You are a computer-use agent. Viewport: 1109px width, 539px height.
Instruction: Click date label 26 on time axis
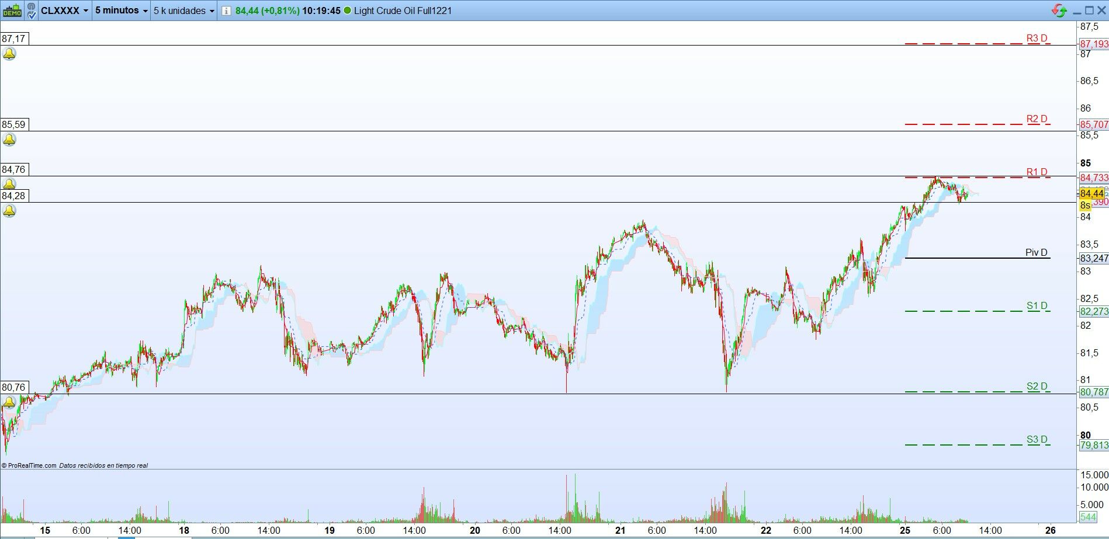coord(1051,530)
